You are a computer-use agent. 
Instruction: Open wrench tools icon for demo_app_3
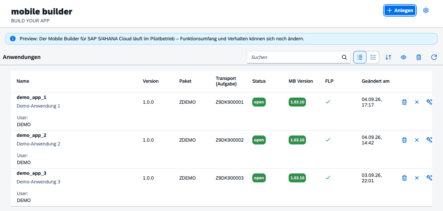429,178
